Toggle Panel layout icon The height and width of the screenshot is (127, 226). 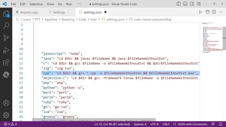pyautogui.click(x=185, y=4)
